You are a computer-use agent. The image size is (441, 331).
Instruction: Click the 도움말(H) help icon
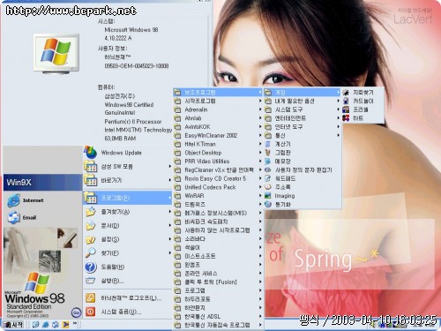[90, 267]
